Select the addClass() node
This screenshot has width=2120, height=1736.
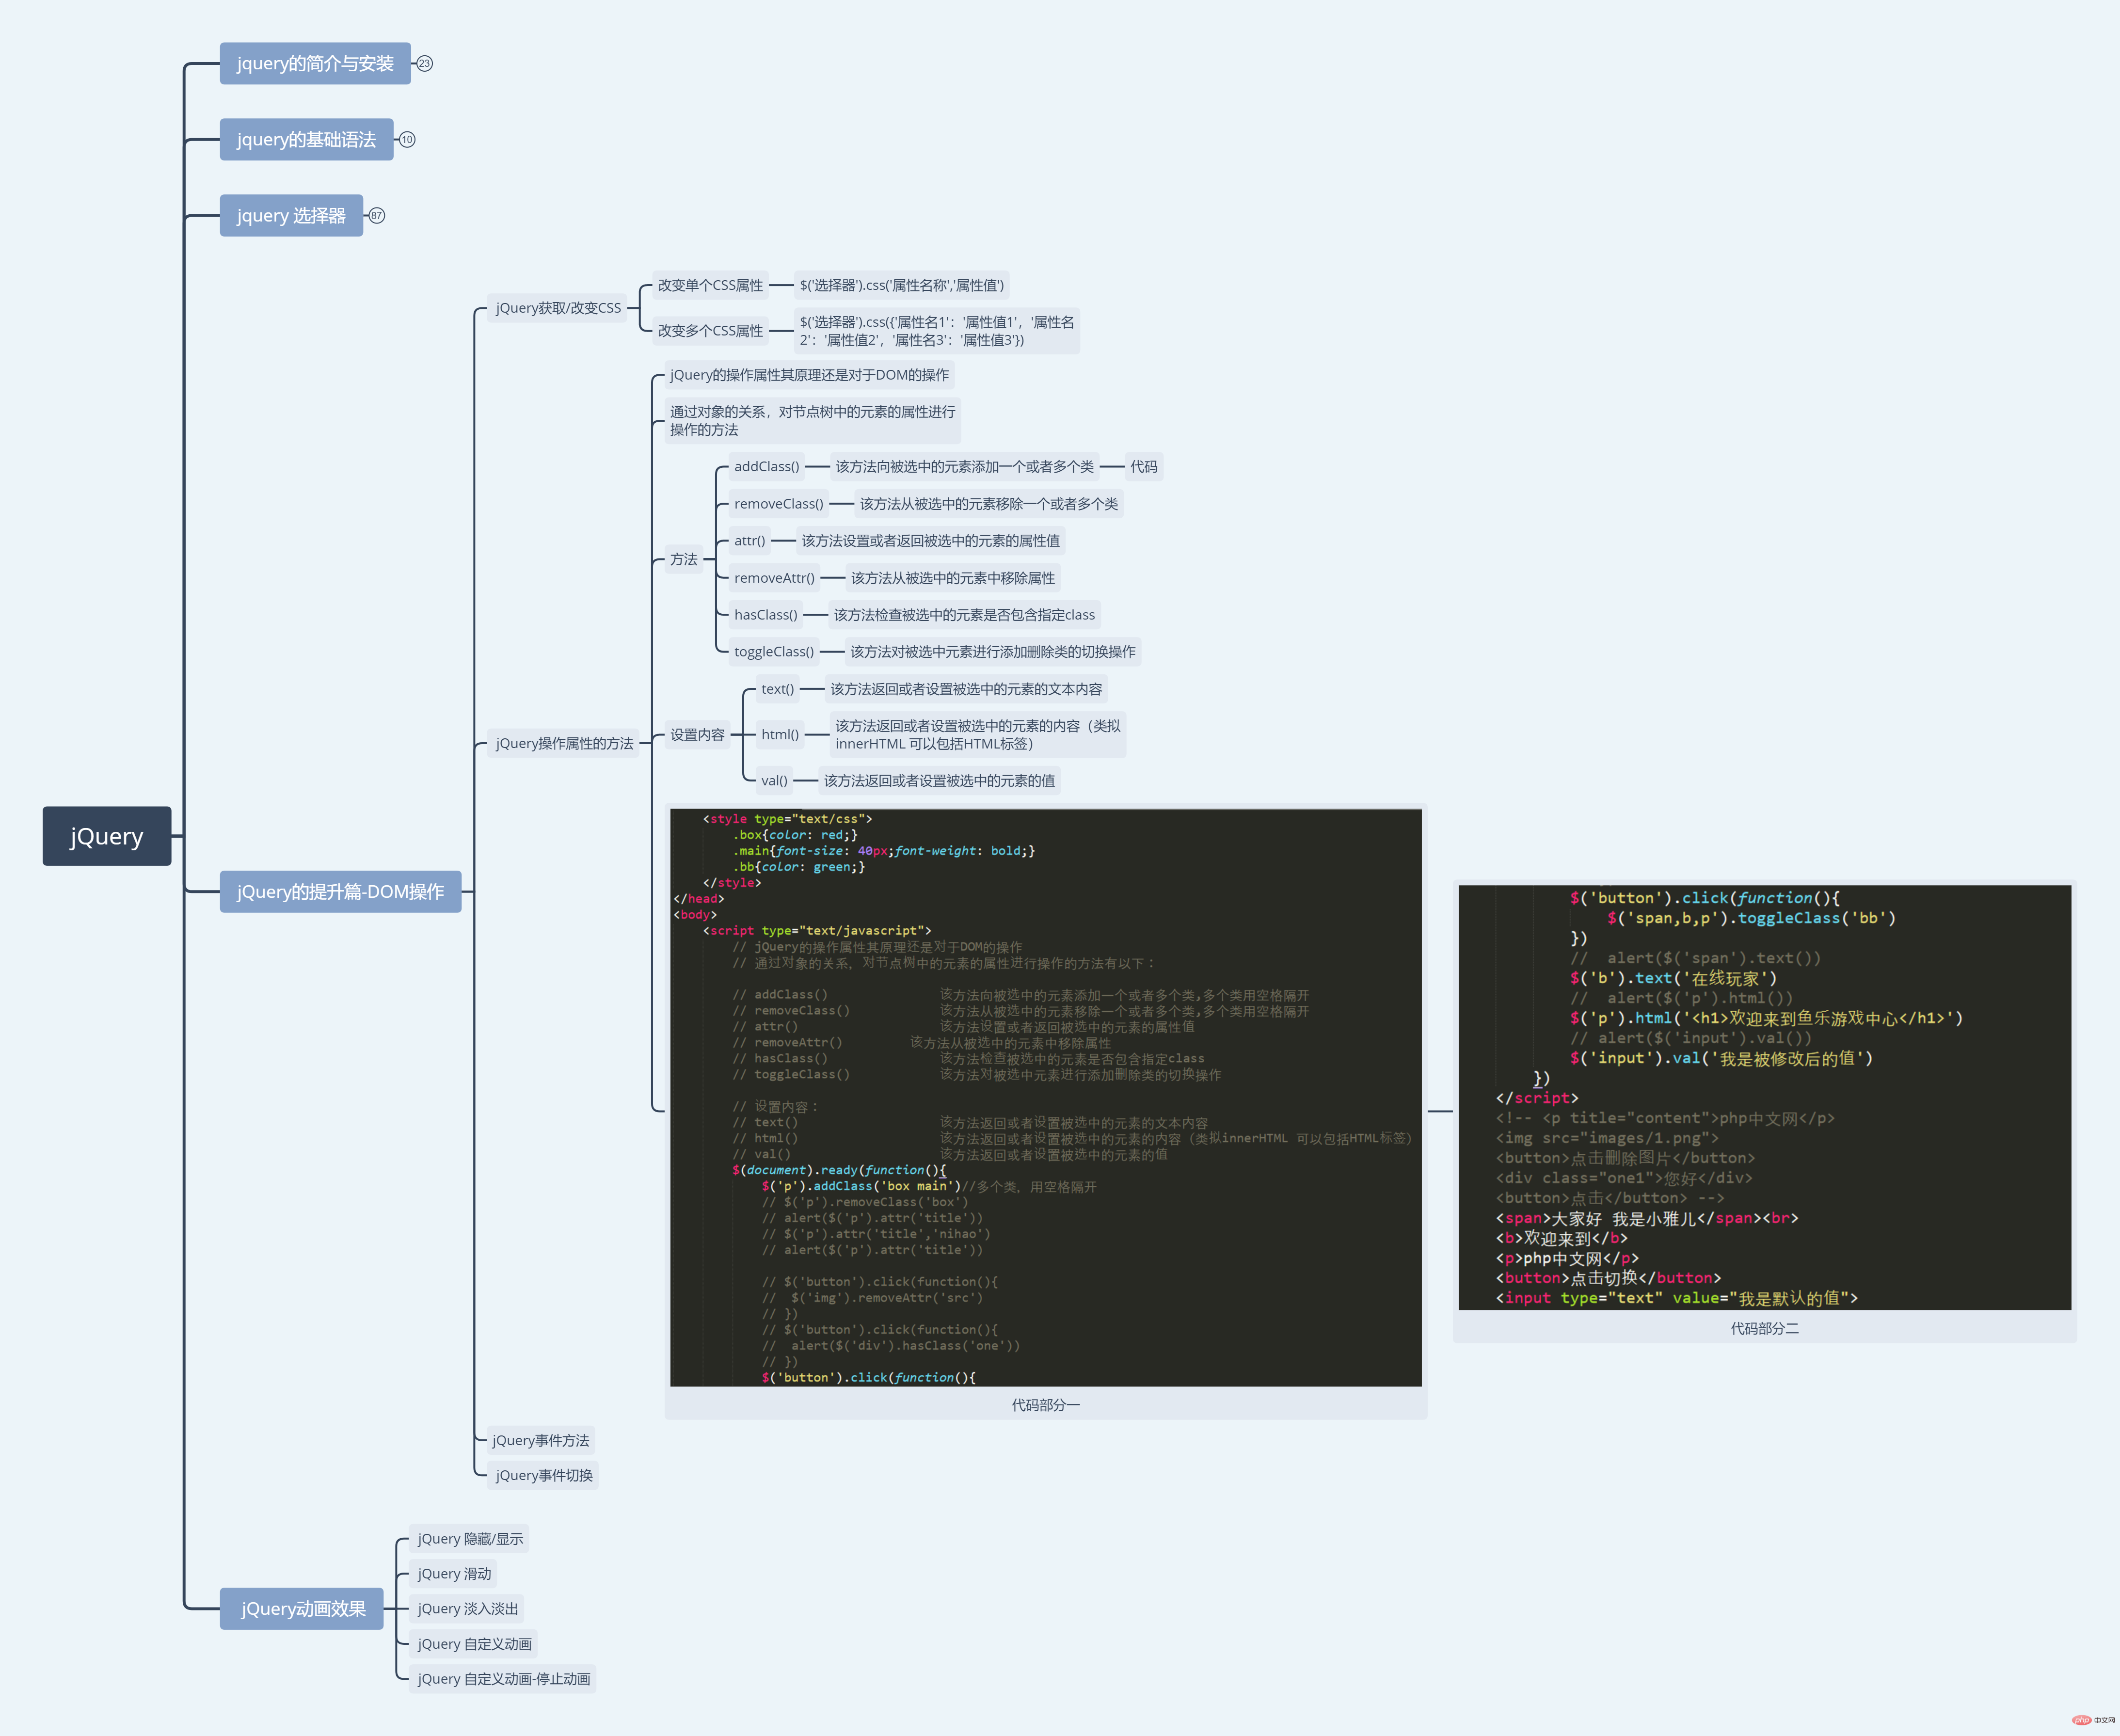click(x=767, y=467)
